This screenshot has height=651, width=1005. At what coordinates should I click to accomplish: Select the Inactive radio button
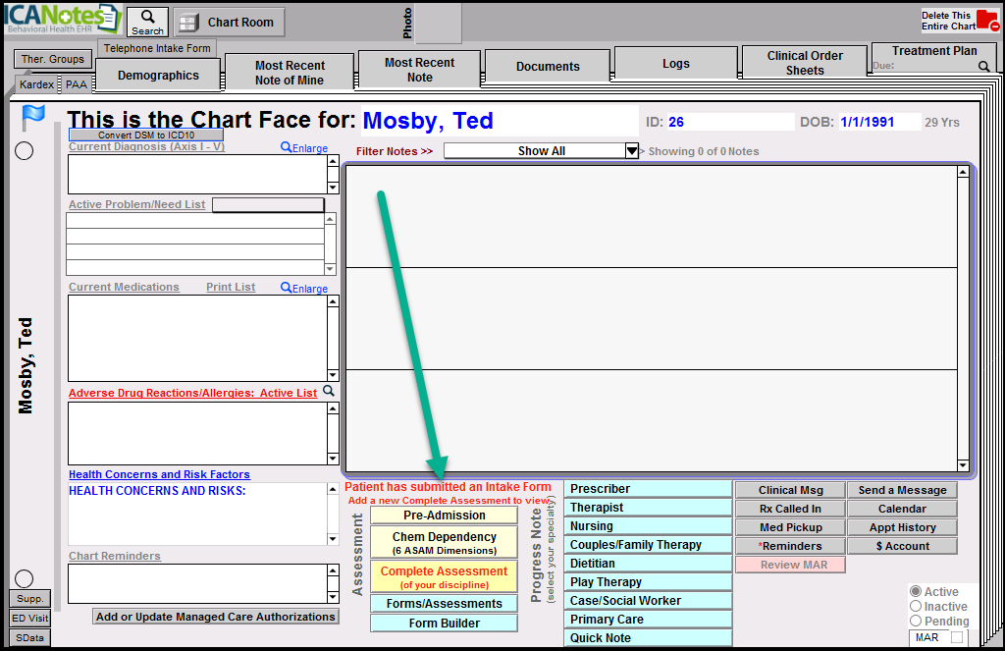coord(916,607)
